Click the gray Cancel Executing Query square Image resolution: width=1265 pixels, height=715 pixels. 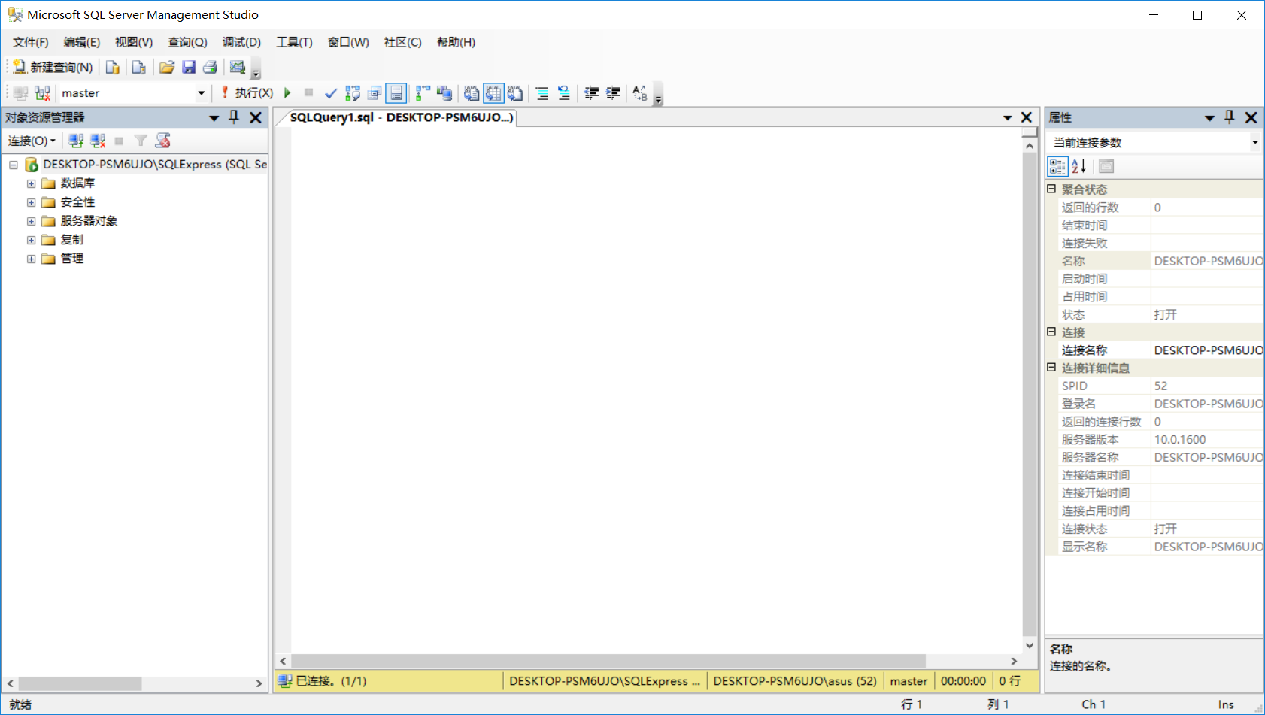pos(308,93)
